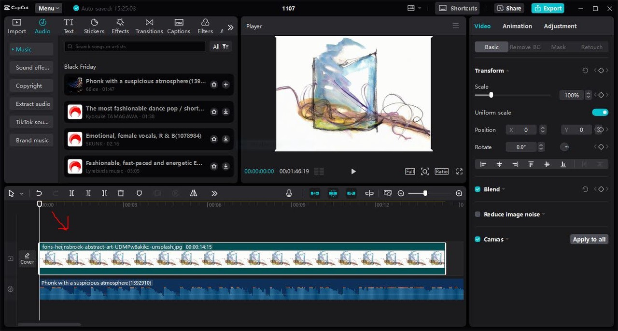Switch to the Animation tab
Screen dimensions: 618x331
[x=517, y=26]
